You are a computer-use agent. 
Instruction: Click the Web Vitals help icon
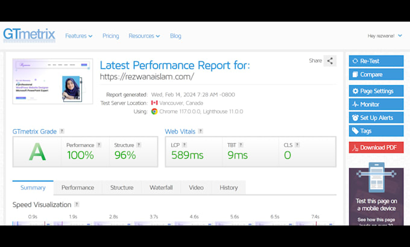[200, 131]
